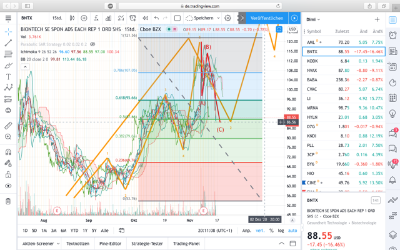
Task: Select BABA row in watchlist
Action: [x=344, y=80]
